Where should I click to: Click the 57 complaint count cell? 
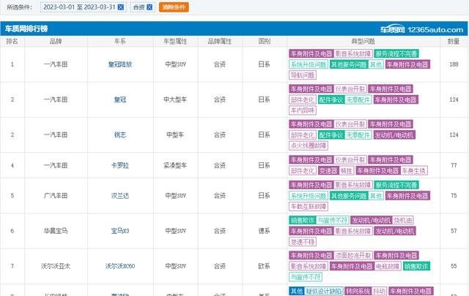[x=454, y=231]
